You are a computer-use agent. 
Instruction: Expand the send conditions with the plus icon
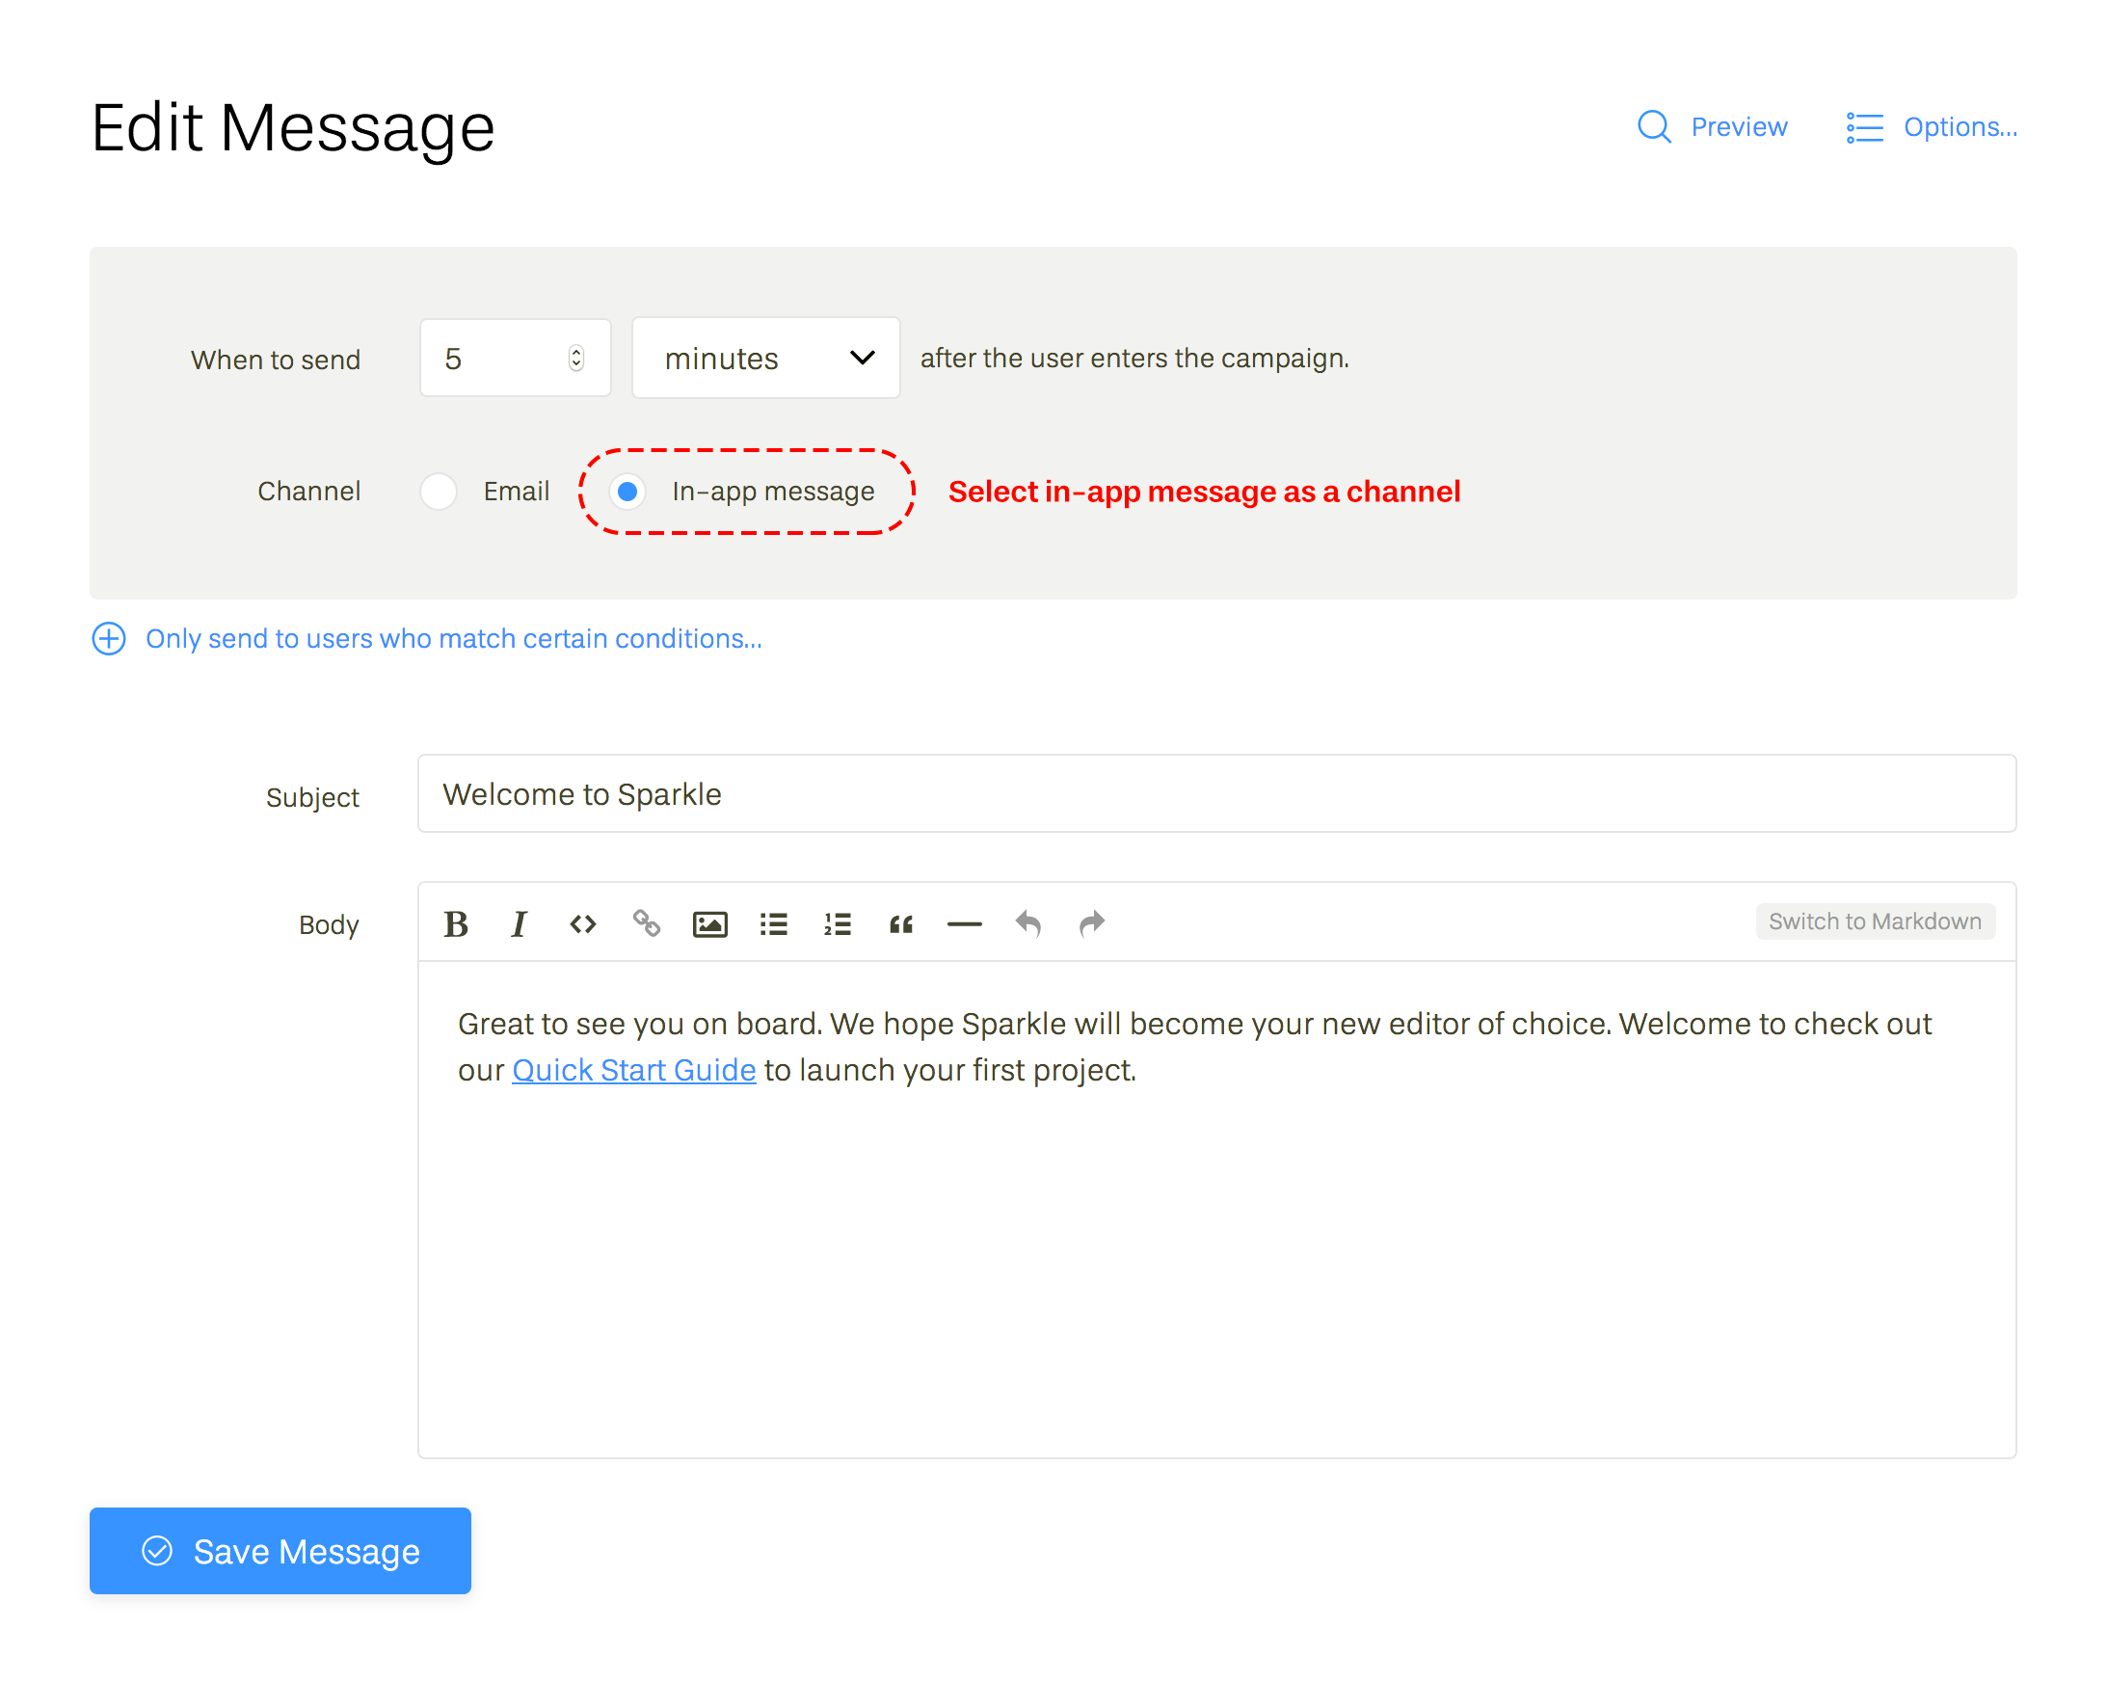coord(109,638)
